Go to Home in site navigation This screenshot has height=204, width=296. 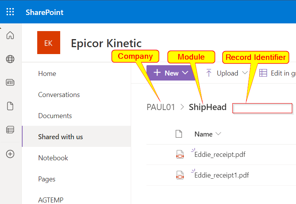47,74
